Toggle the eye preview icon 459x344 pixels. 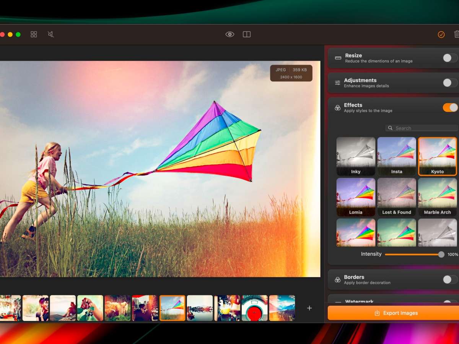229,34
